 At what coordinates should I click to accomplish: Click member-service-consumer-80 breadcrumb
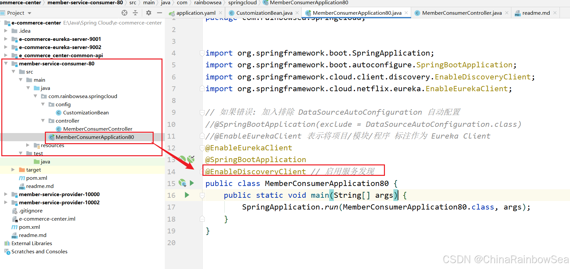85,3
